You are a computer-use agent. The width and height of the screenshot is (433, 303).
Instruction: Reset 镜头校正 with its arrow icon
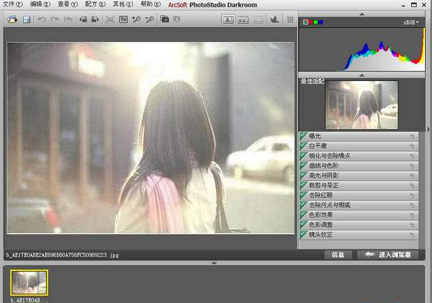click(412, 235)
